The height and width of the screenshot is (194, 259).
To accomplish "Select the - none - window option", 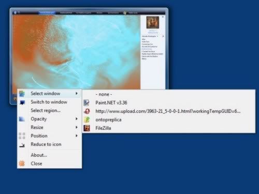I will point(169,94).
